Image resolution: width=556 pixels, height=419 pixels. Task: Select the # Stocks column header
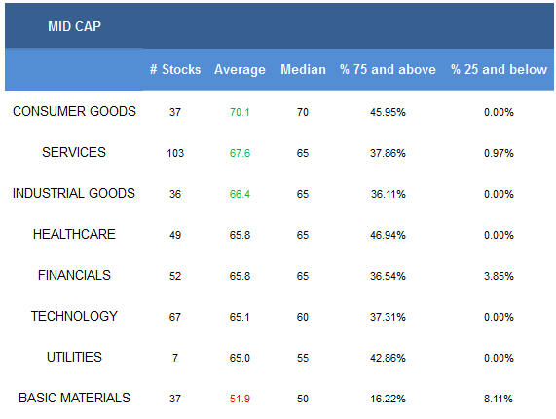(175, 69)
